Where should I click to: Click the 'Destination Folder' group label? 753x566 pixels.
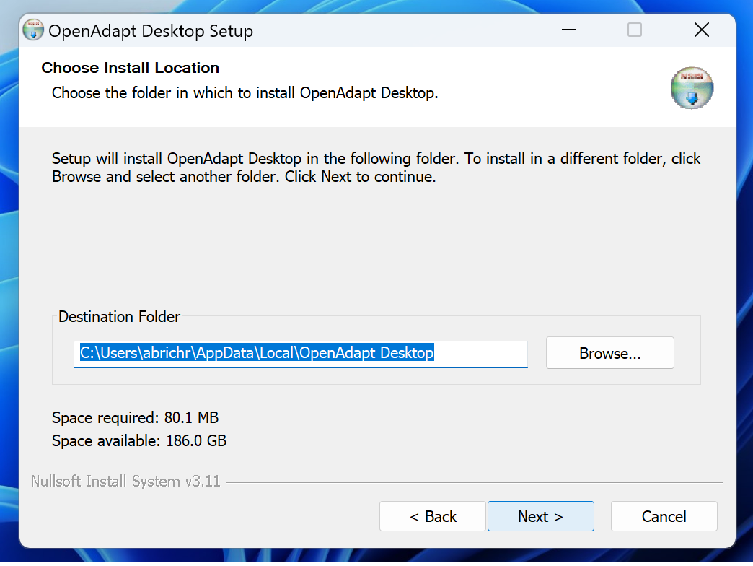coord(119,317)
